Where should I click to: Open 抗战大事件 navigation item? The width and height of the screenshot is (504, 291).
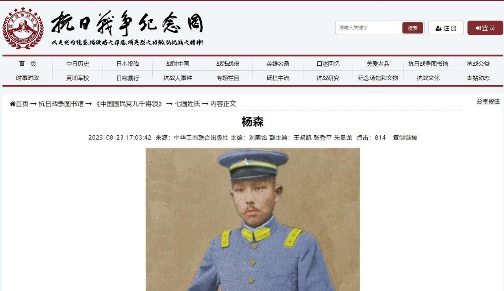178,78
